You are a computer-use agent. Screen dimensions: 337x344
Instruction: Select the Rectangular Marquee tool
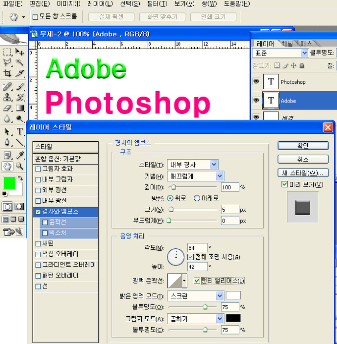pyautogui.click(x=7, y=52)
